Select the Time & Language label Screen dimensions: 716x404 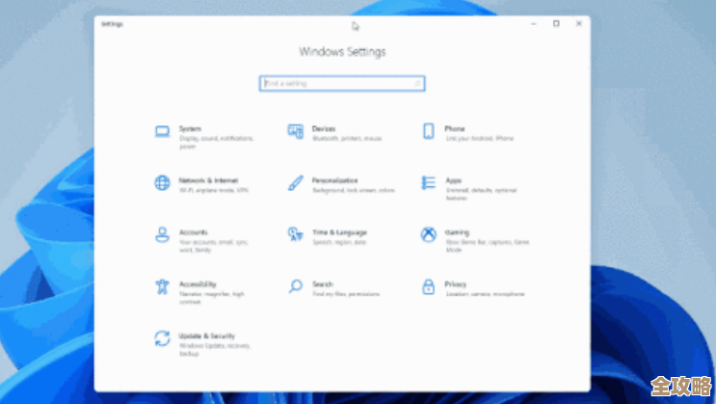click(x=340, y=232)
